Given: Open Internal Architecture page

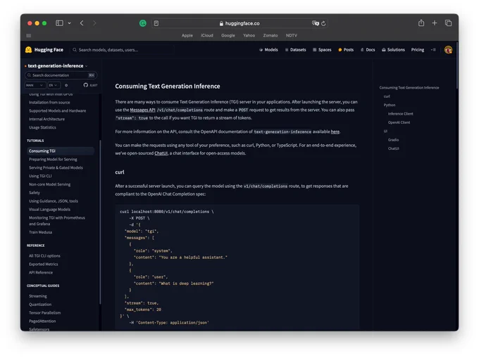Looking at the screenshot, I should (46, 119).
